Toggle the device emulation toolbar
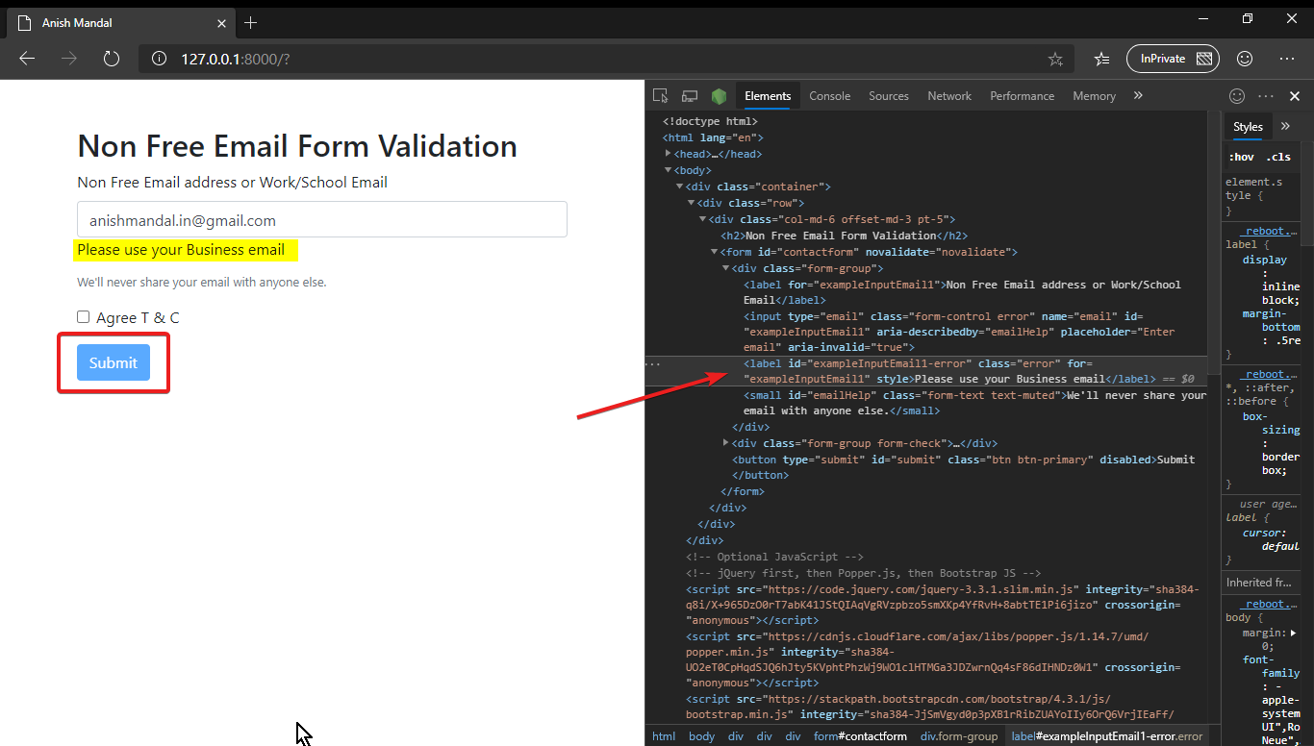Image resolution: width=1314 pixels, height=746 pixels. (x=689, y=95)
